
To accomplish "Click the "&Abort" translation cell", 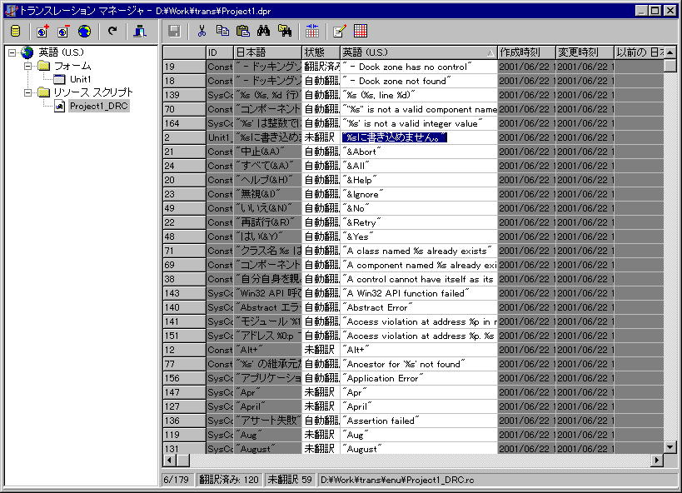I will pyautogui.click(x=419, y=152).
